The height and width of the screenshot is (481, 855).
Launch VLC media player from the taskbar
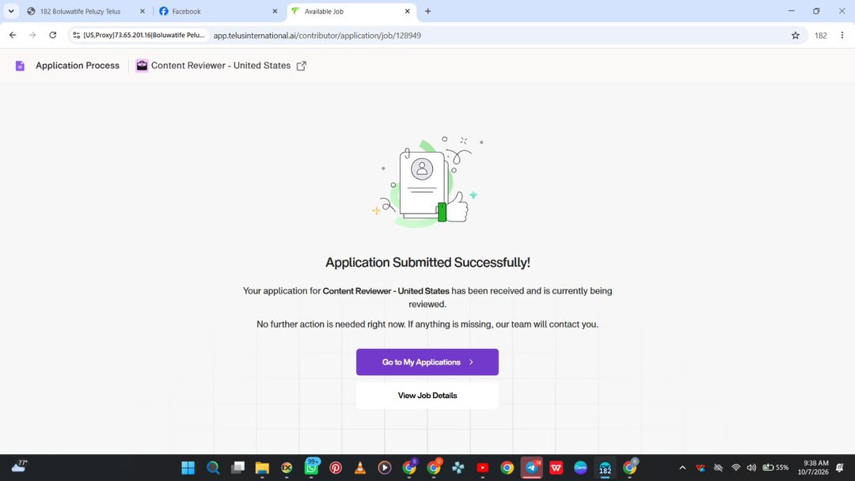(x=360, y=468)
